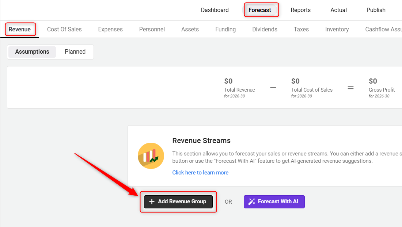Screen dimensions: 402x227
Task: Follow the 'Click here to learn more' link
Action: [200, 173]
